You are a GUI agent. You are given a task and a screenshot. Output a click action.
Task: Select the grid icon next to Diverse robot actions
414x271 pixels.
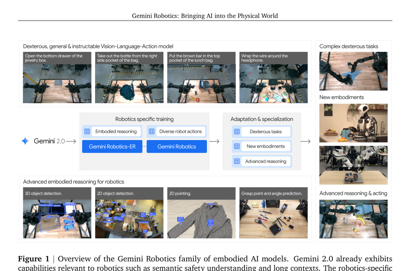point(153,131)
